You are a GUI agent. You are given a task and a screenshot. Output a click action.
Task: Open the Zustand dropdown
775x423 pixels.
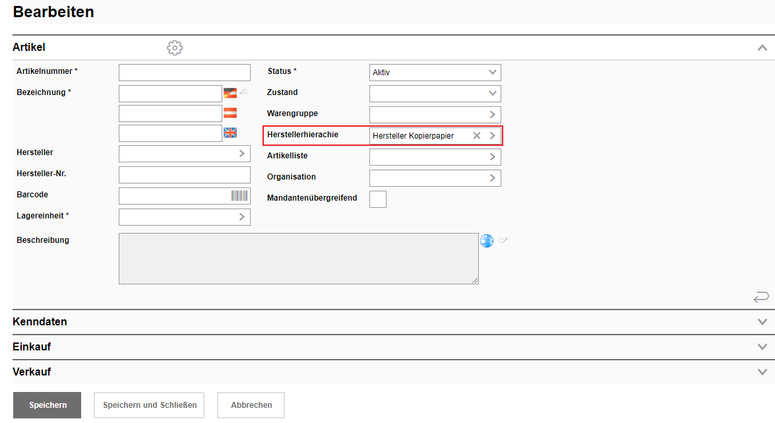492,93
